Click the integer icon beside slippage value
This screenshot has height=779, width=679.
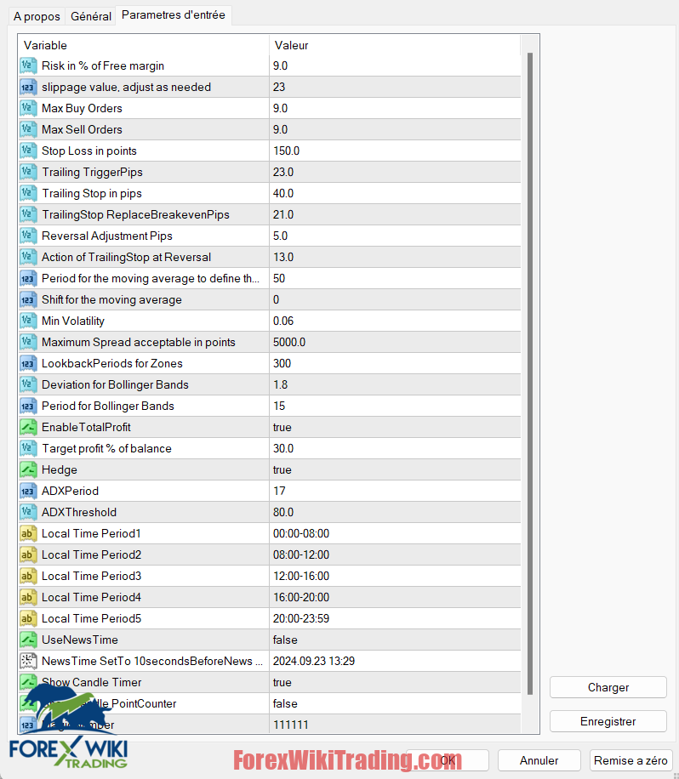[x=28, y=87]
